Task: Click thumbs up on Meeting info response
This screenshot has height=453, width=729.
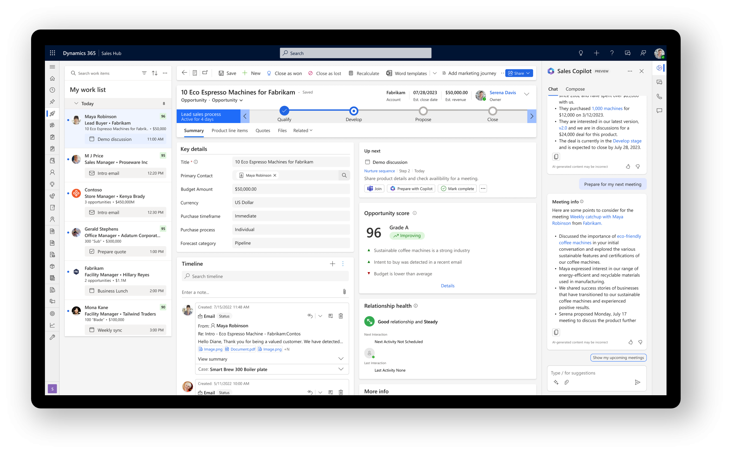Action: coord(630,342)
